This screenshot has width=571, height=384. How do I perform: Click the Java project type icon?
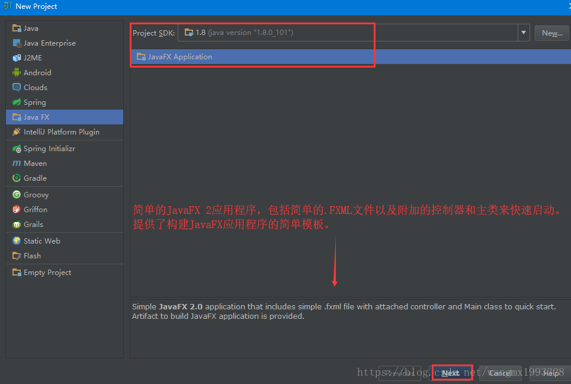tap(17, 28)
